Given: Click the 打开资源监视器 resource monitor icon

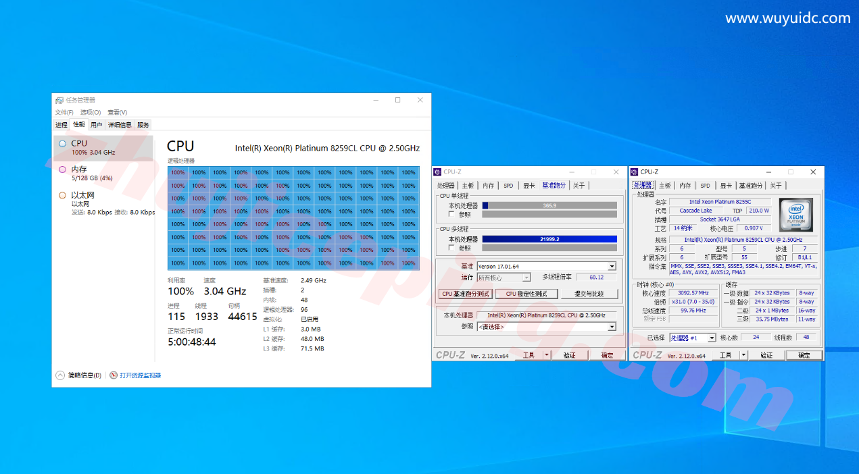Looking at the screenshot, I should point(114,375).
